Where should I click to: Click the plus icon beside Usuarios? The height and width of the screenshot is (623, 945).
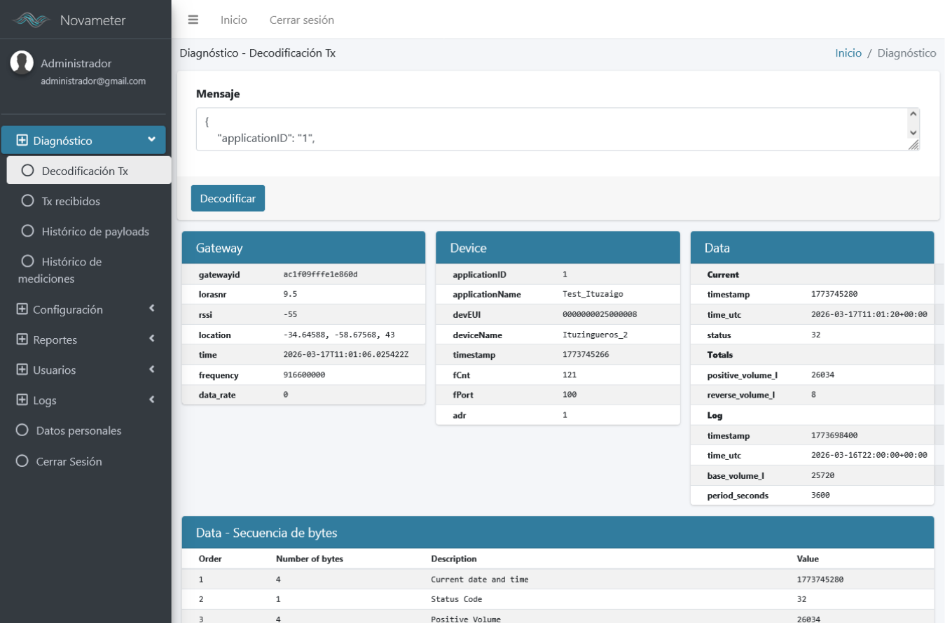point(22,370)
